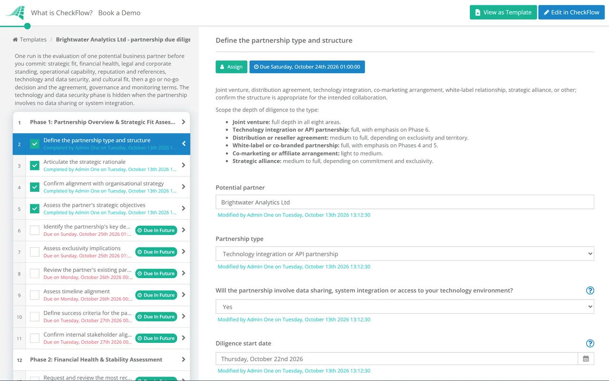Screen dimensions: 609x381
Task: Click the Assign button
Action: coord(231,67)
